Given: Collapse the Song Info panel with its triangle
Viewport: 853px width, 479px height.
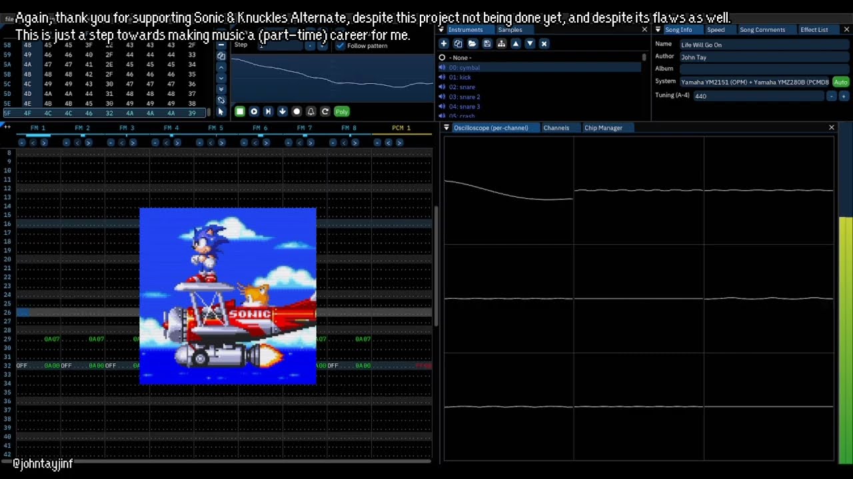Looking at the screenshot, I should click(x=658, y=30).
